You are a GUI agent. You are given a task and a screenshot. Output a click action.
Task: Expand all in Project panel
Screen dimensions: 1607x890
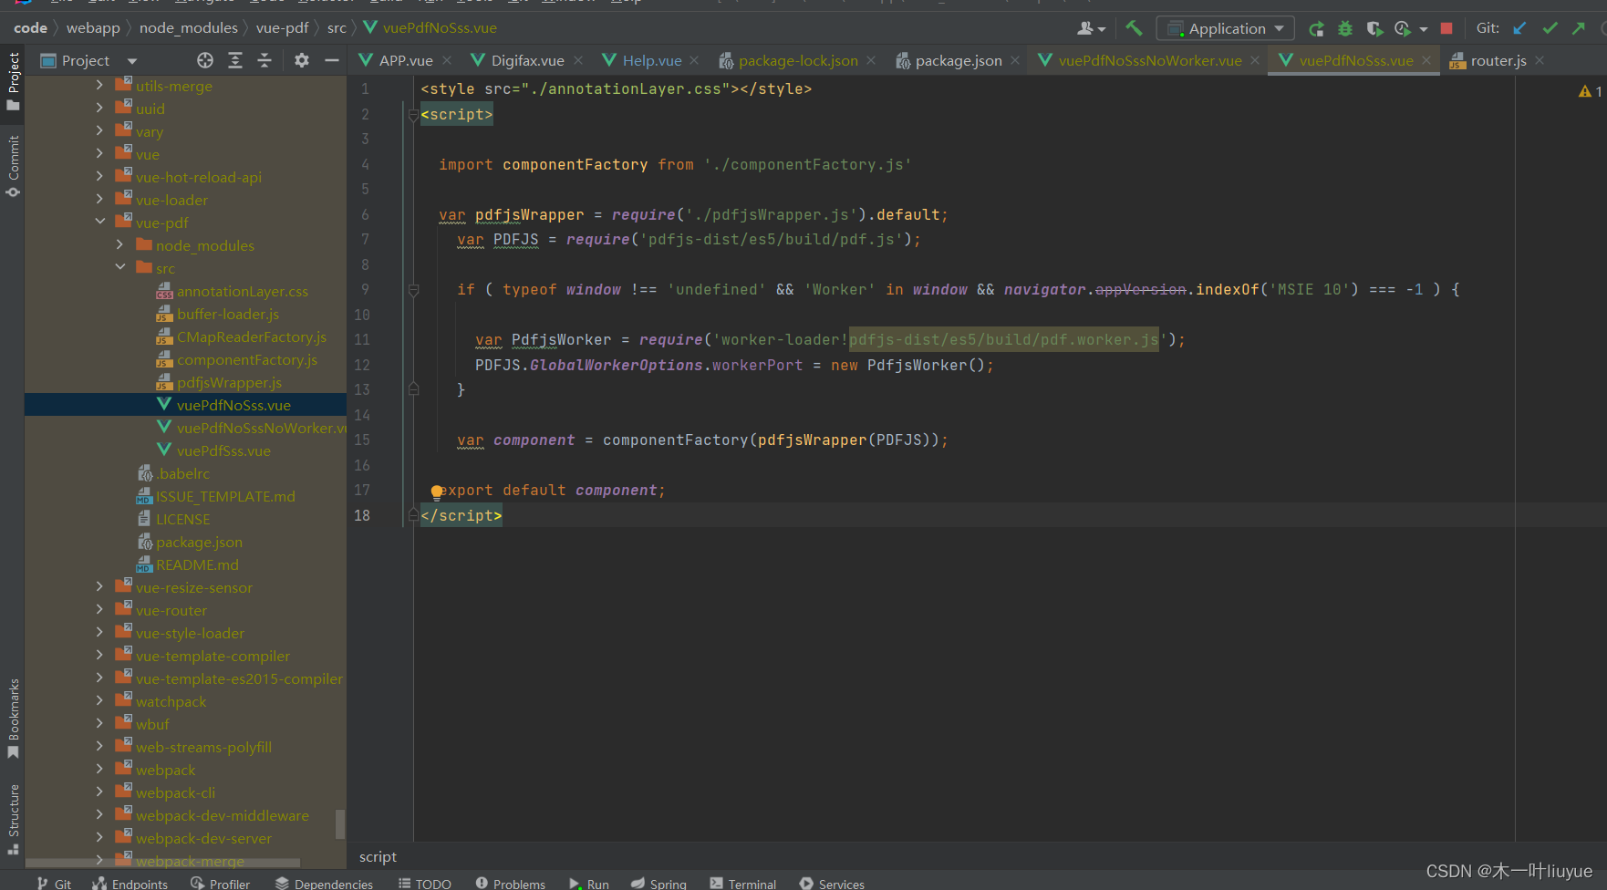click(x=235, y=60)
